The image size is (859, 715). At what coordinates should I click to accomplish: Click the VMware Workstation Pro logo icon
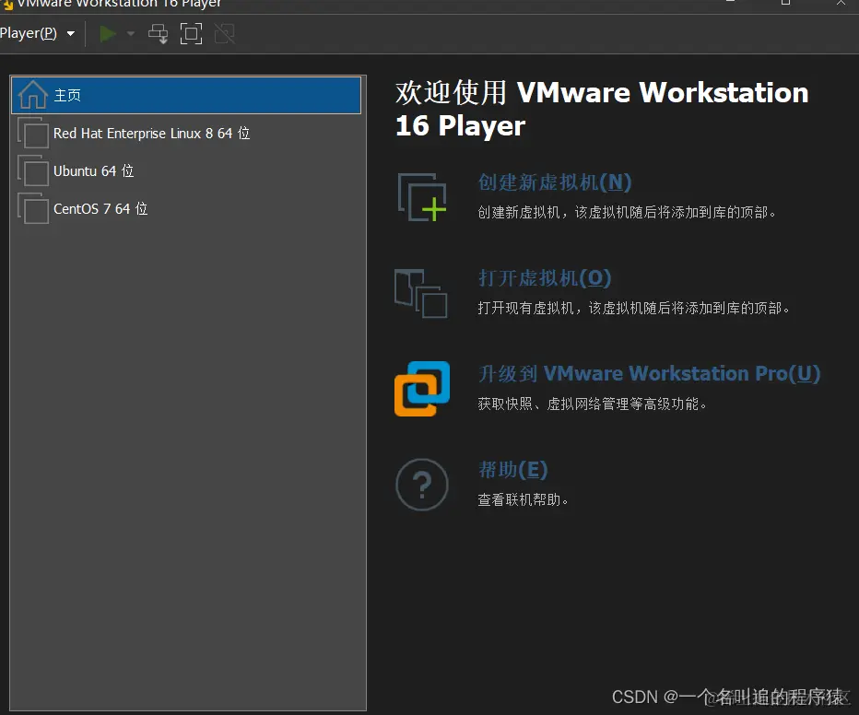(422, 389)
